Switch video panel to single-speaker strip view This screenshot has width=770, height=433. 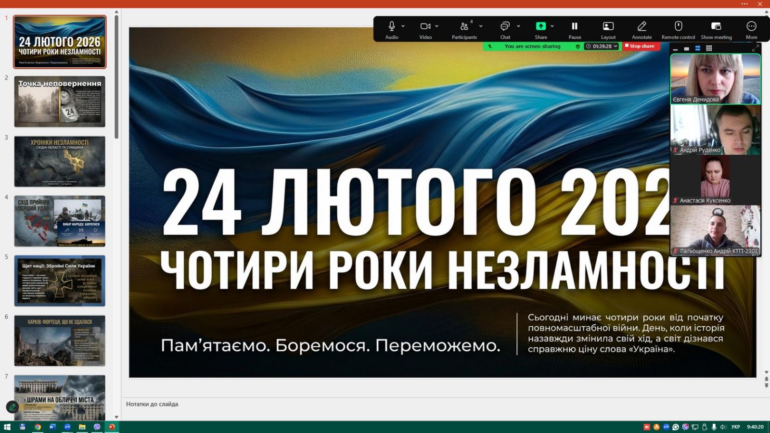pyautogui.click(x=686, y=49)
